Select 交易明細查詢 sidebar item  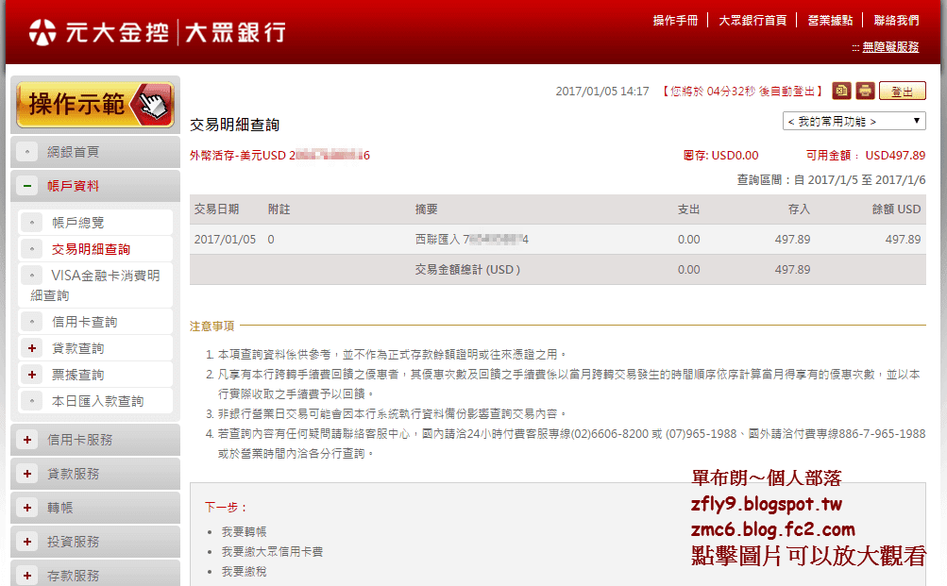coord(95,249)
